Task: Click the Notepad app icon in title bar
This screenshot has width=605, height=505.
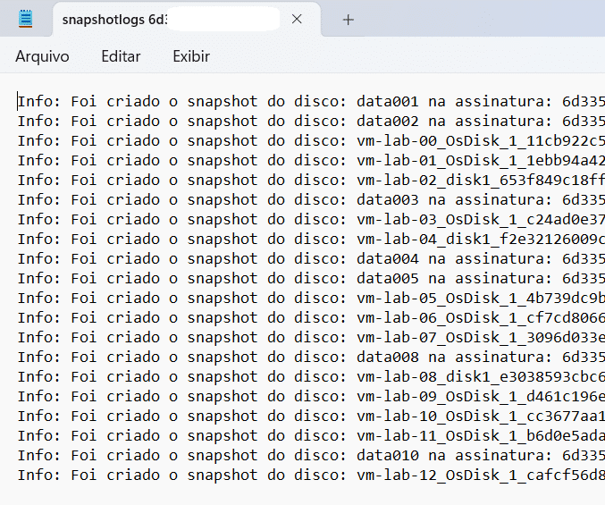Action: (26, 19)
